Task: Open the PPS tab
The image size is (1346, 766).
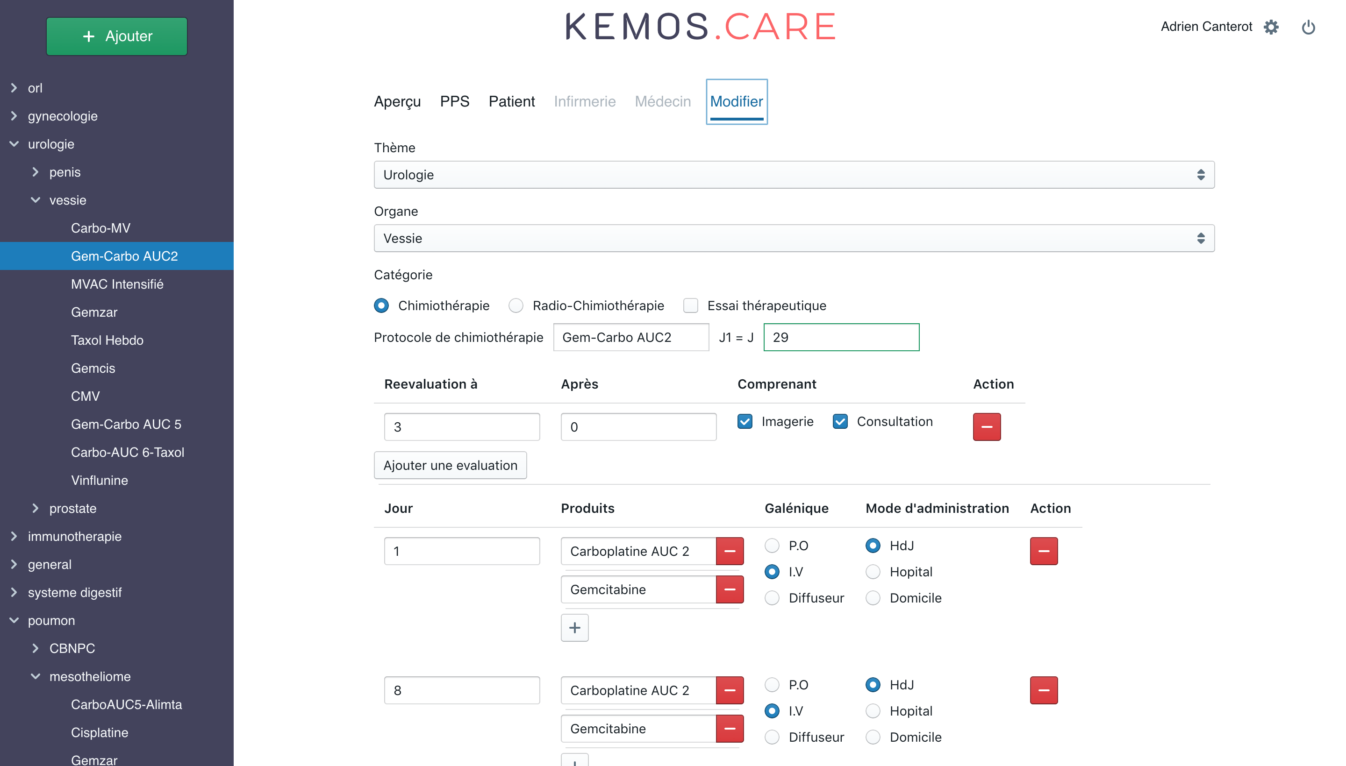Action: point(454,101)
